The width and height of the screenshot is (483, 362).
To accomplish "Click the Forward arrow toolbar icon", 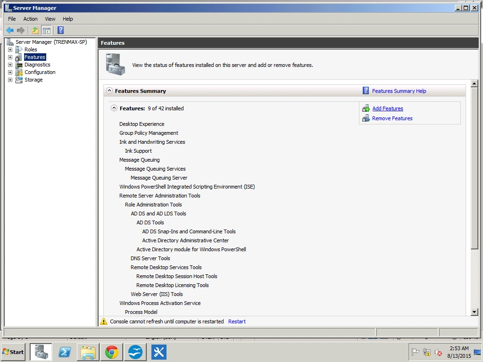I will tap(21, 30).
